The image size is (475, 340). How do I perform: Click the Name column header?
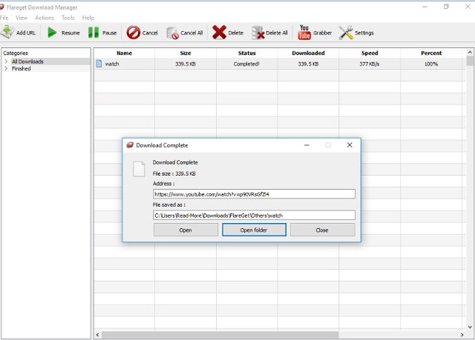[x=124, y=53]
